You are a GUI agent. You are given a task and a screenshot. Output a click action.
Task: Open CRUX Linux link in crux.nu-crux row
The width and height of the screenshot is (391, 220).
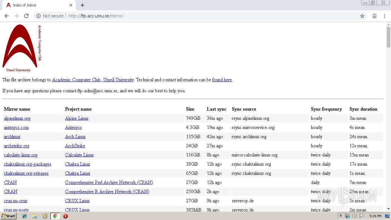pyautogui.click(x=77, y=201)
